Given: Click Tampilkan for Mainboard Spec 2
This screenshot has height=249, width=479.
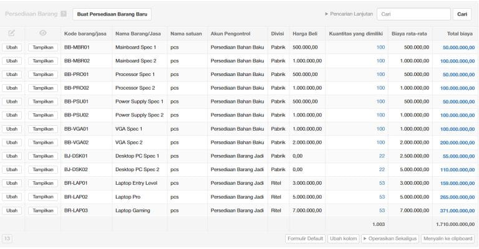Looking at the screenshot, I should (43, 60).
